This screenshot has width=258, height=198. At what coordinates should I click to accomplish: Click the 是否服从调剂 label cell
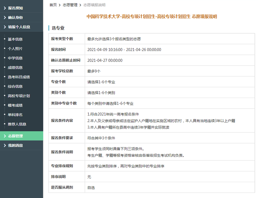point(67,187)
